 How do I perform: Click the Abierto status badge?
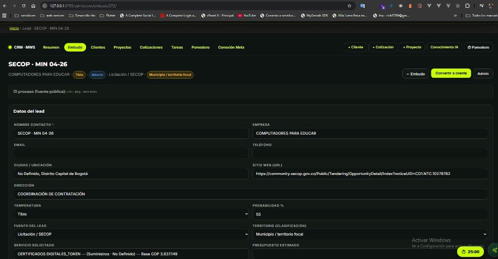click(97, 74)
